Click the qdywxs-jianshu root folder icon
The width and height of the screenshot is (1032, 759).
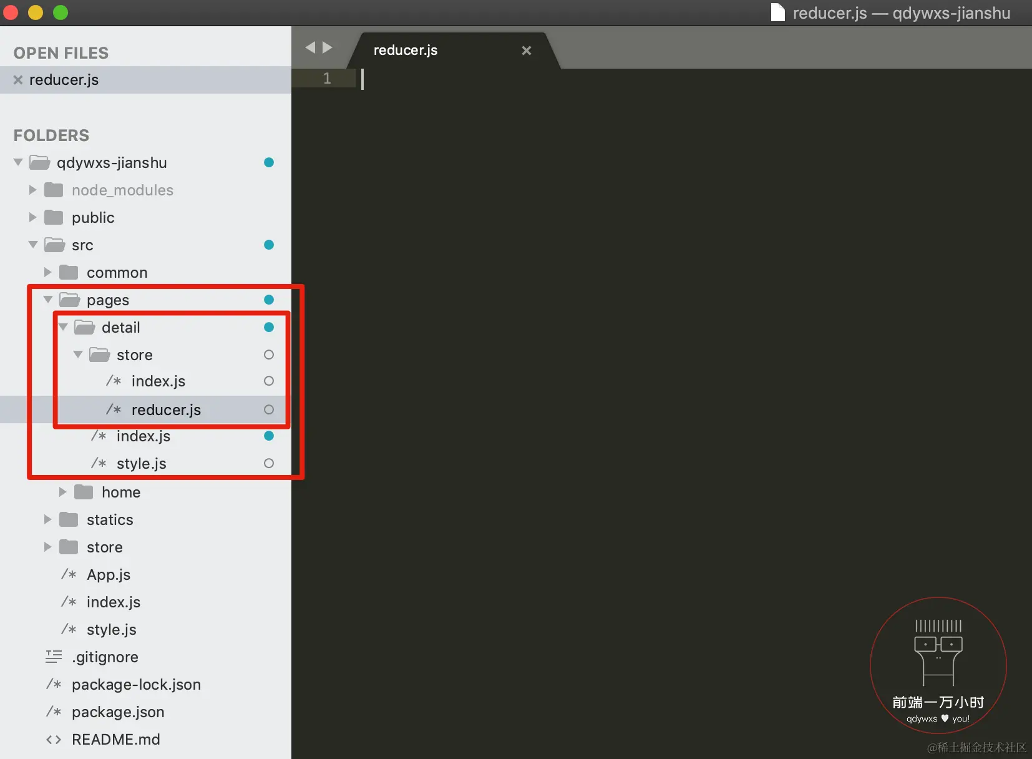pos(39,163)
